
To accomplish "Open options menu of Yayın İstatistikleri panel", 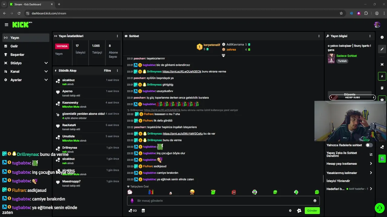I will [x=117, y=36].
